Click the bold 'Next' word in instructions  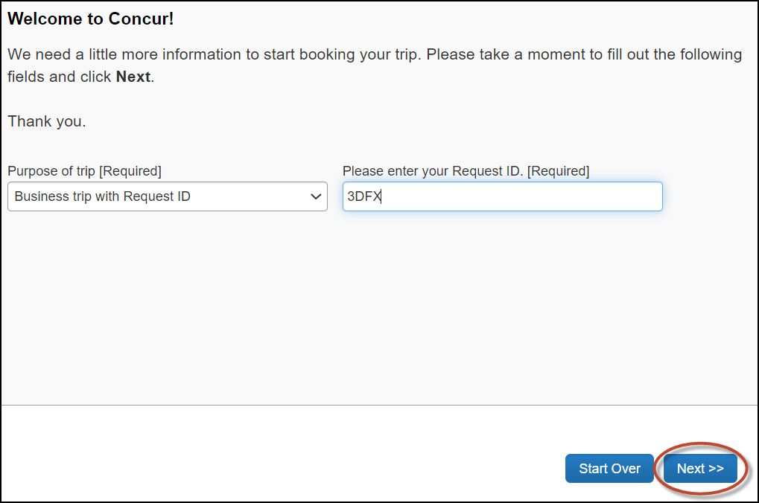click(x=133, y=77)
